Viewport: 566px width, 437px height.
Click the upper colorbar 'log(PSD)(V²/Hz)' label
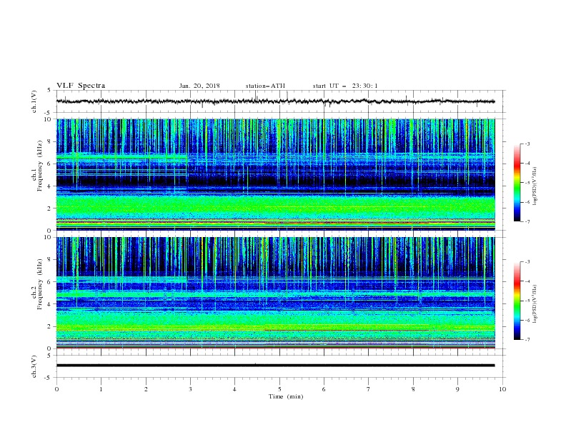[535, 186]
